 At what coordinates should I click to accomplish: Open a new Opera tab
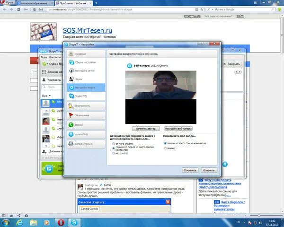click(96, 3)
